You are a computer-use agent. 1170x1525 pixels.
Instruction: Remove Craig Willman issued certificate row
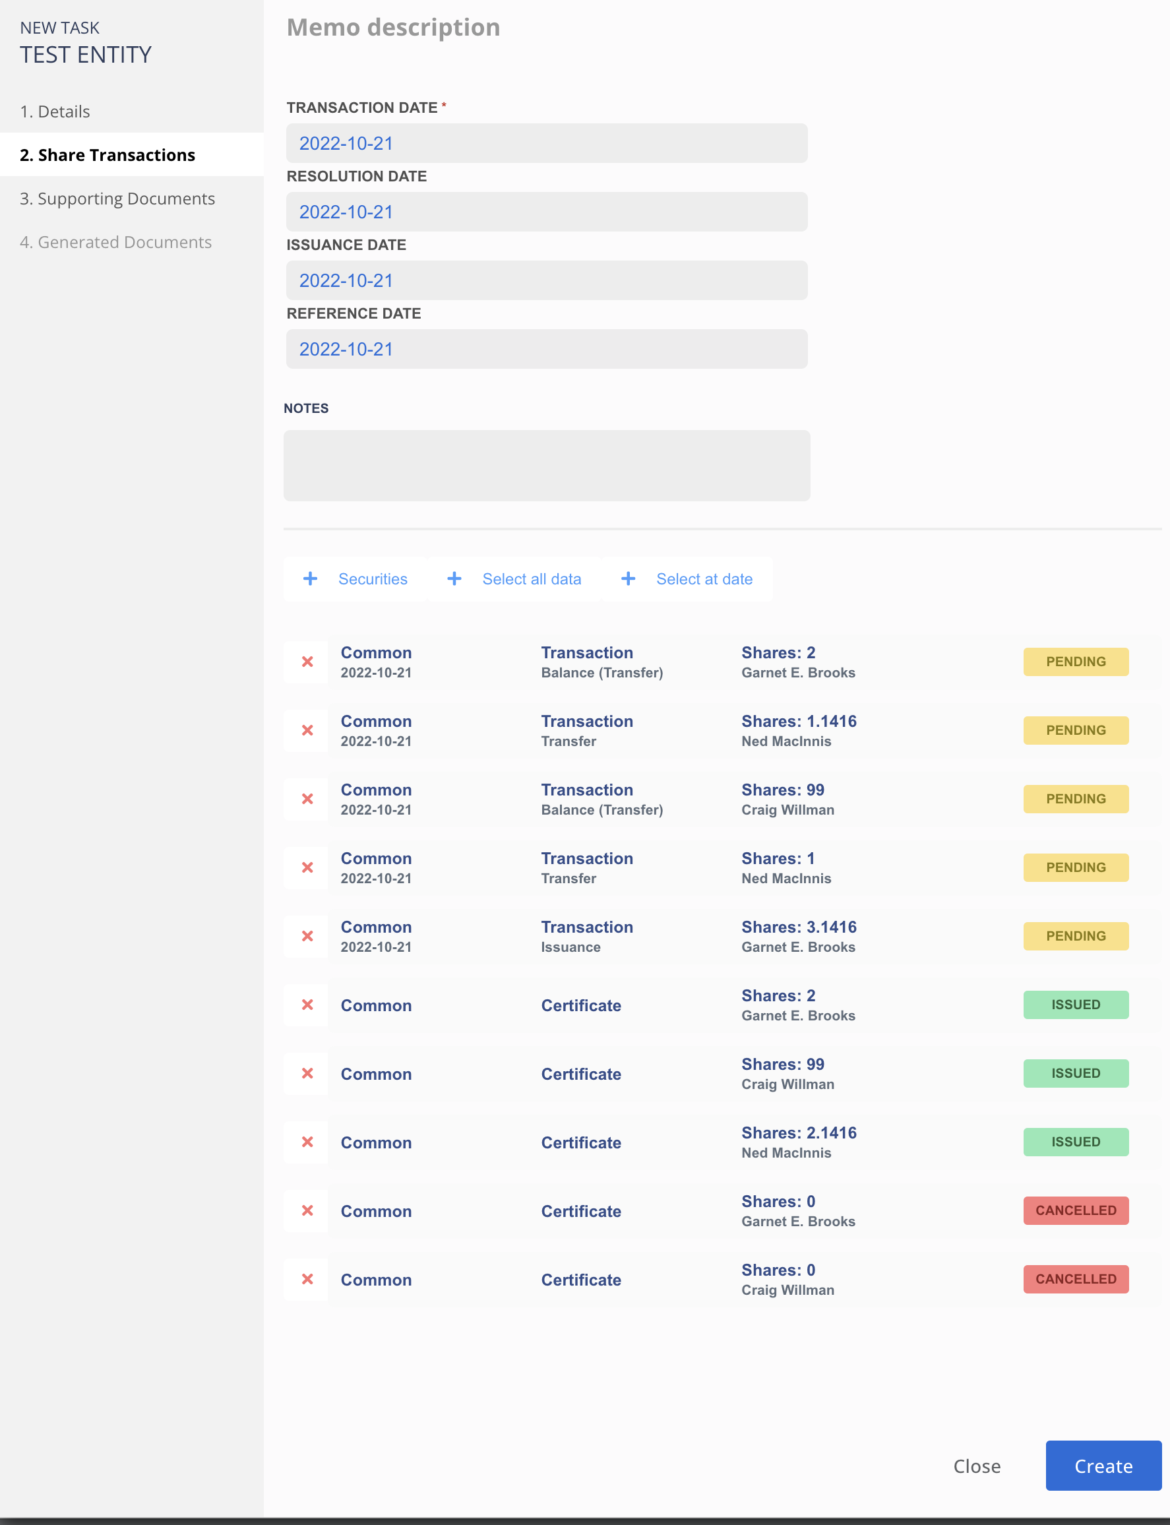(x=307, y=1073)
